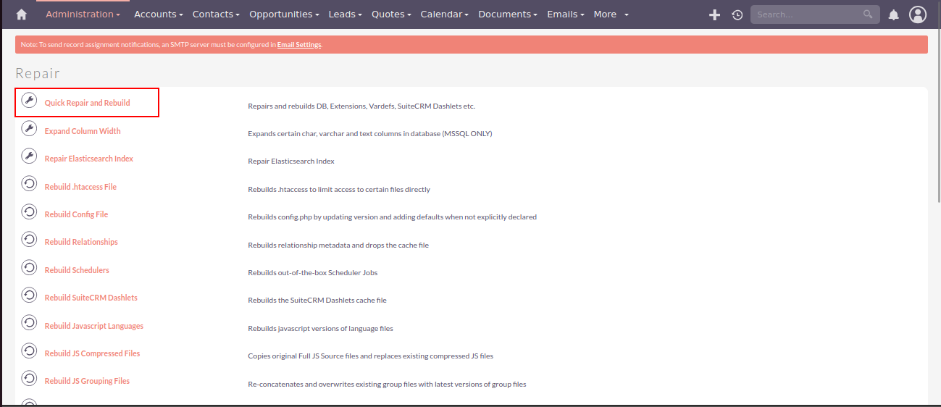
Task: Click wrench icon beside Quick Repair and Rebuild
Action: [29, 100]
